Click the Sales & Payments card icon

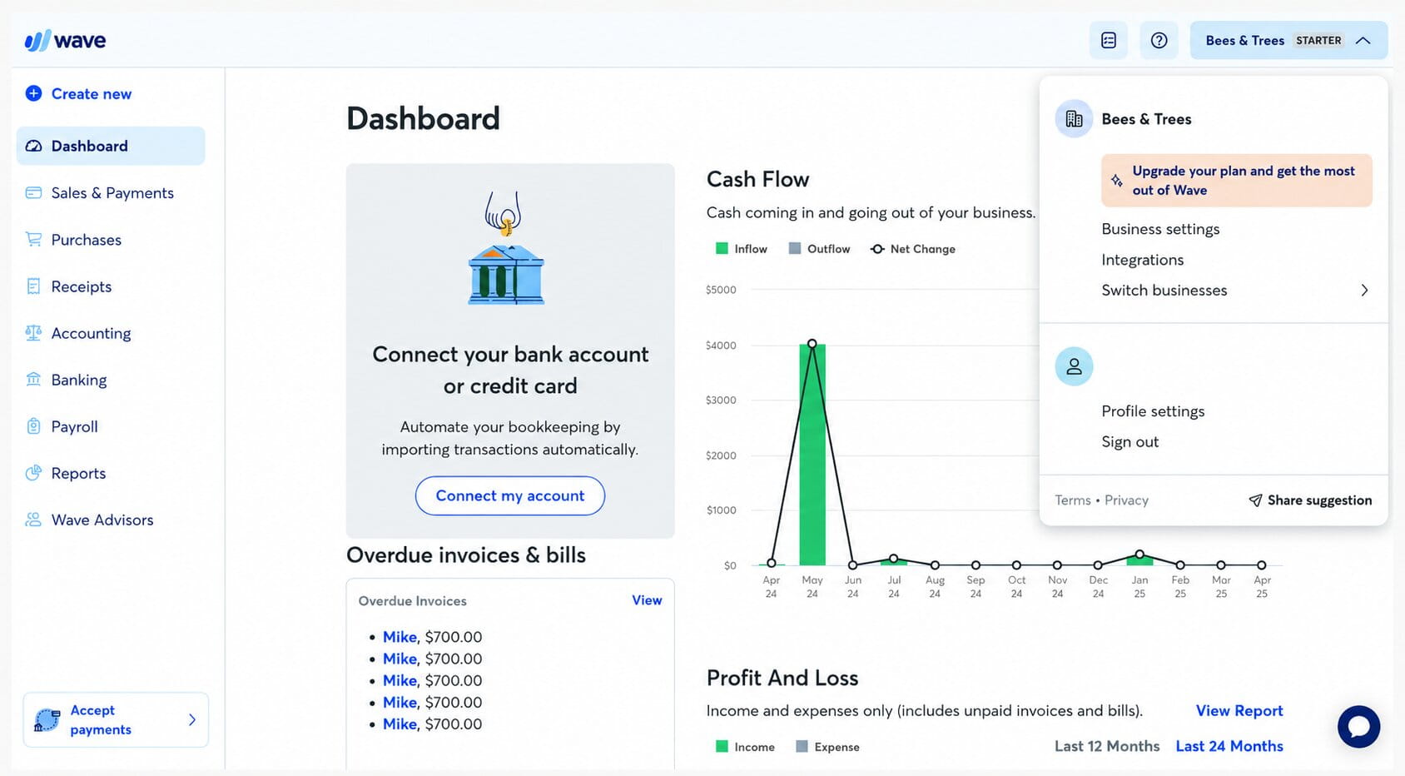[33, 192]
